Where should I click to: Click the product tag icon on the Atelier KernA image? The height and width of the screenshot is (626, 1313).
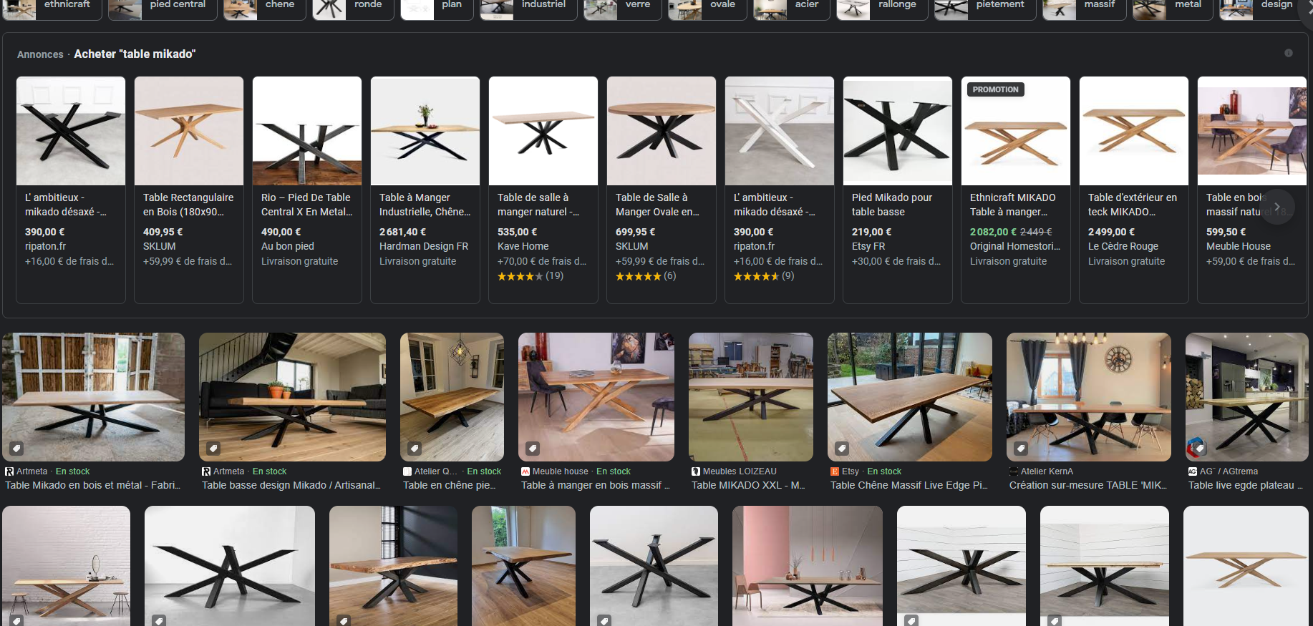click(x=1021, y=449)
